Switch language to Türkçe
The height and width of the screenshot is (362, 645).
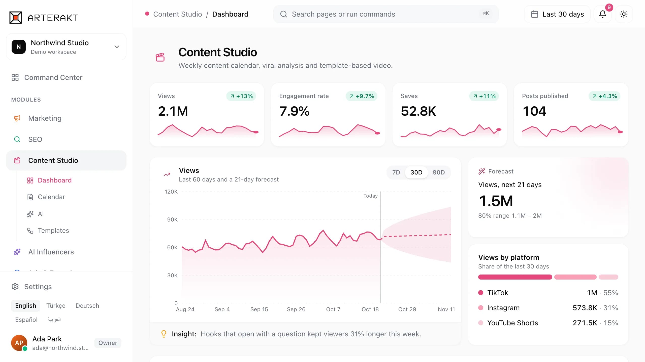(56, 306)
